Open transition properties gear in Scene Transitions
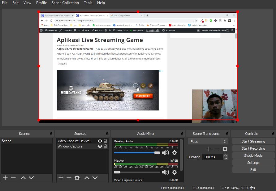This screenshot has width=276, height=191. [x=225, y=149]
